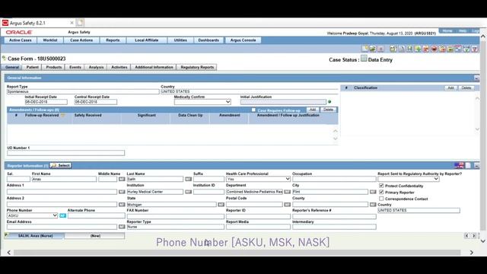Image resolution: width=487 pixels, height=274 pixels.
Task: Select the (New) reporter tab
Action: point(94,236)
